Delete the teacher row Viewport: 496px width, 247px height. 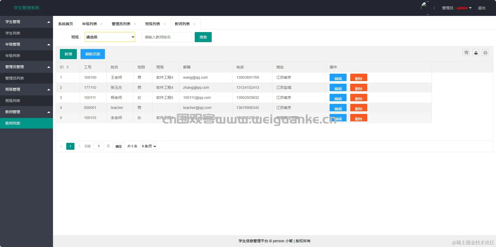tap(359, 108)
